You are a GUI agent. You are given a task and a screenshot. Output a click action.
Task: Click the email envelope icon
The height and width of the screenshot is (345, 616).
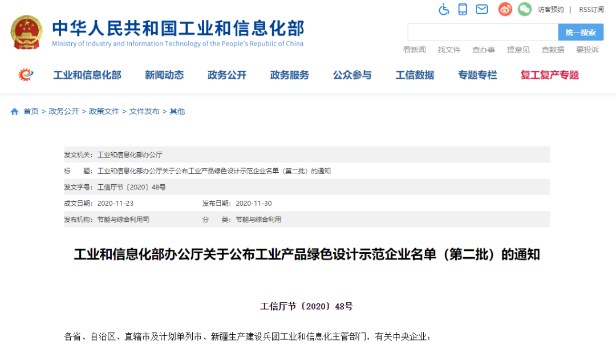click(x=482, y=9)
